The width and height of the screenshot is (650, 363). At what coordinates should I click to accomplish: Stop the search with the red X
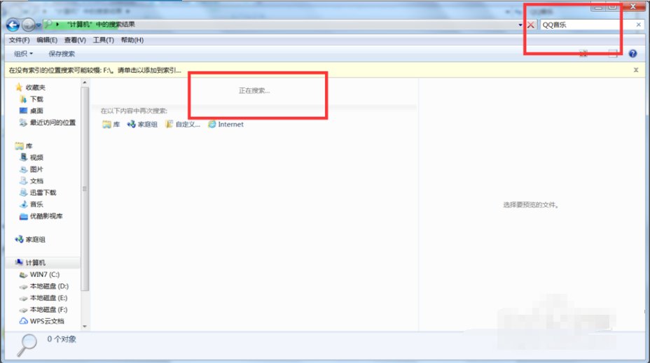(531, 24)
